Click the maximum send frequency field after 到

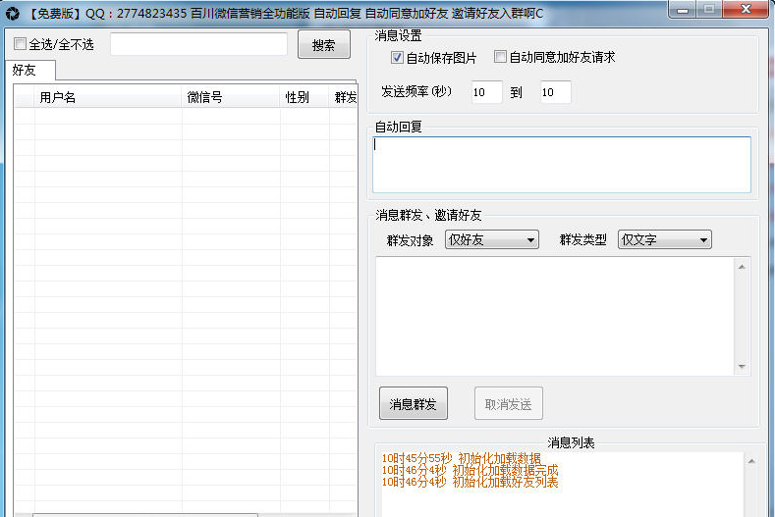(x=556, y=92)
